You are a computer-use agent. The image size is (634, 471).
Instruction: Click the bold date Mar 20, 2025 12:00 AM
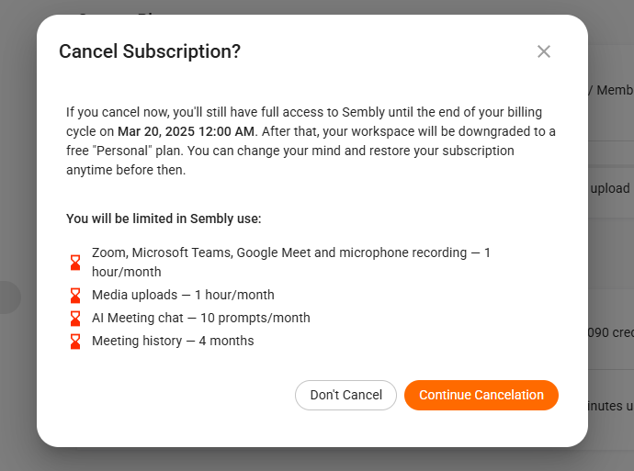pyautogui.click(x=189, y=130)
